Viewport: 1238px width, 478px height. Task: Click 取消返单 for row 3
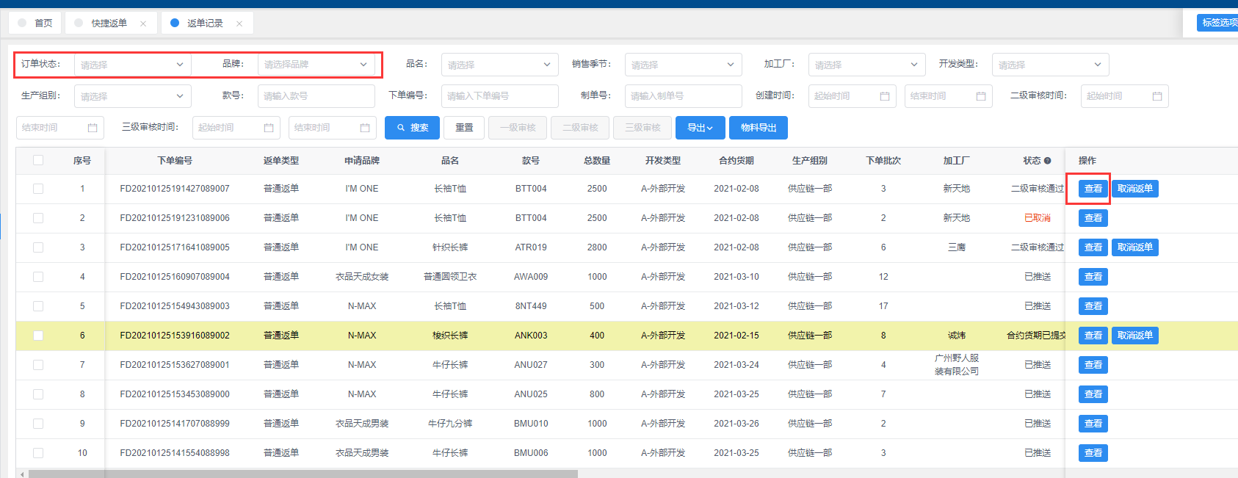coord(1134,247)
